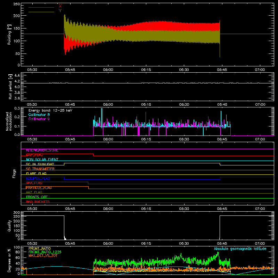Click the green FRONTS_OFF label
The width and height of the screenshot is (278, 278).
(x=37, y=197)
